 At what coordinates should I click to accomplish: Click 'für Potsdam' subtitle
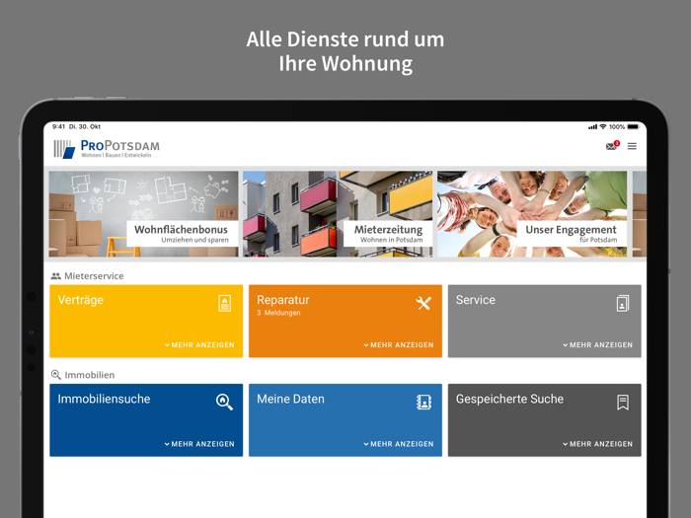click(x=598, y=240)
